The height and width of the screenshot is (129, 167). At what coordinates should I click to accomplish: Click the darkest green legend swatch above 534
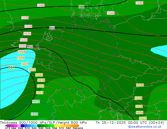[x=39, y=126]
